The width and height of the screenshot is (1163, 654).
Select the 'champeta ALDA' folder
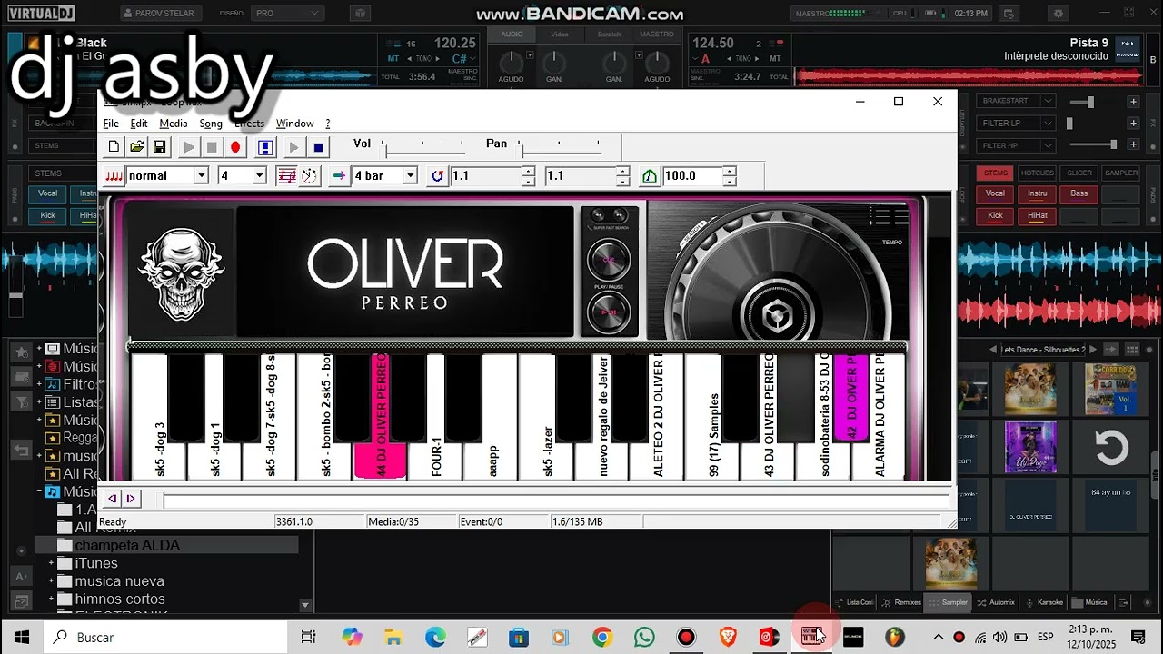coord(167,545)
